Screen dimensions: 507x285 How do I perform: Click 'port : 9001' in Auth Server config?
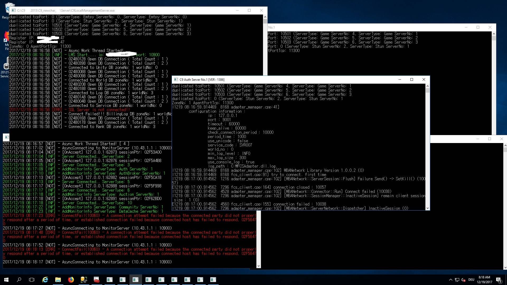point(219,120)
